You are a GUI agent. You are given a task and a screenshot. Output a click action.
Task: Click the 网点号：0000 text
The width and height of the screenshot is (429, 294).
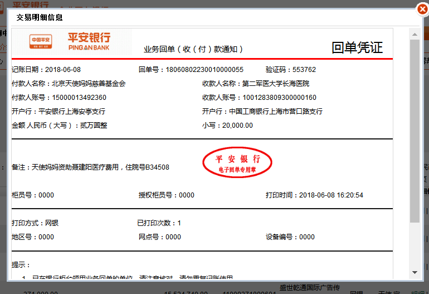[160, 237]
